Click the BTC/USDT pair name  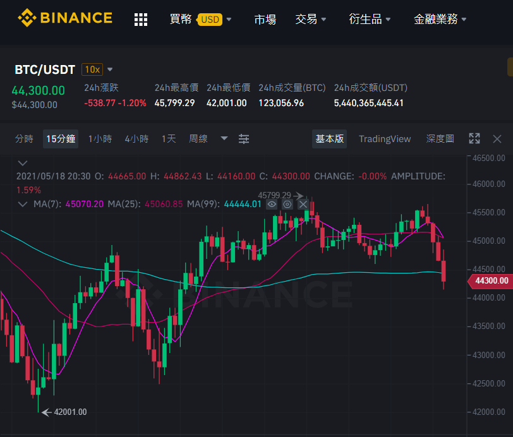pos(45,69)
